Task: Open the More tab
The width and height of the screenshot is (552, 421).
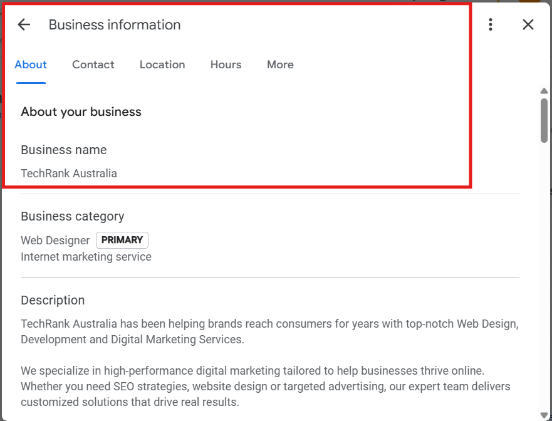Action: [x=280, y=65]
